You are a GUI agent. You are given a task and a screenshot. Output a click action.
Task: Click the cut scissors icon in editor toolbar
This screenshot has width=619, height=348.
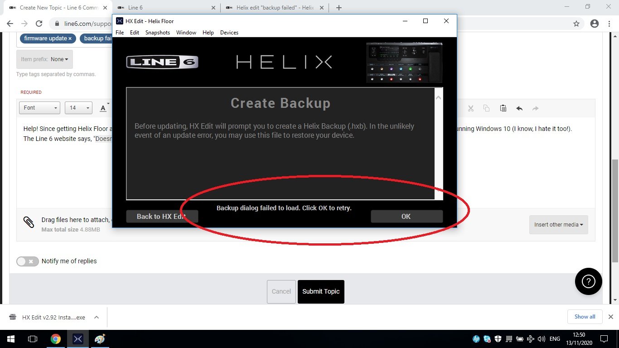tap(470, 108)
